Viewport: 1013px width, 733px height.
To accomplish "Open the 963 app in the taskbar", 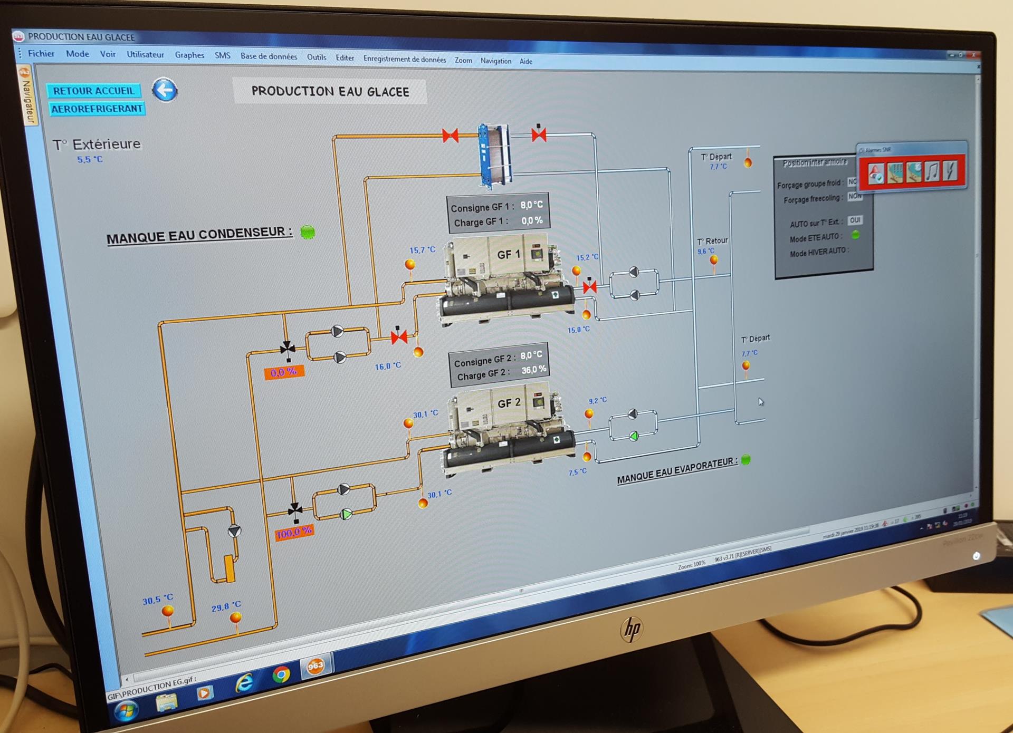I will point(316,666).
